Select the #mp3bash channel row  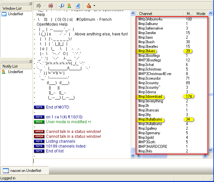click(172, 42)
